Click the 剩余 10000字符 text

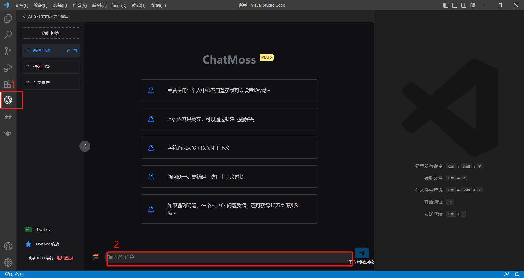tap(41, 258)
